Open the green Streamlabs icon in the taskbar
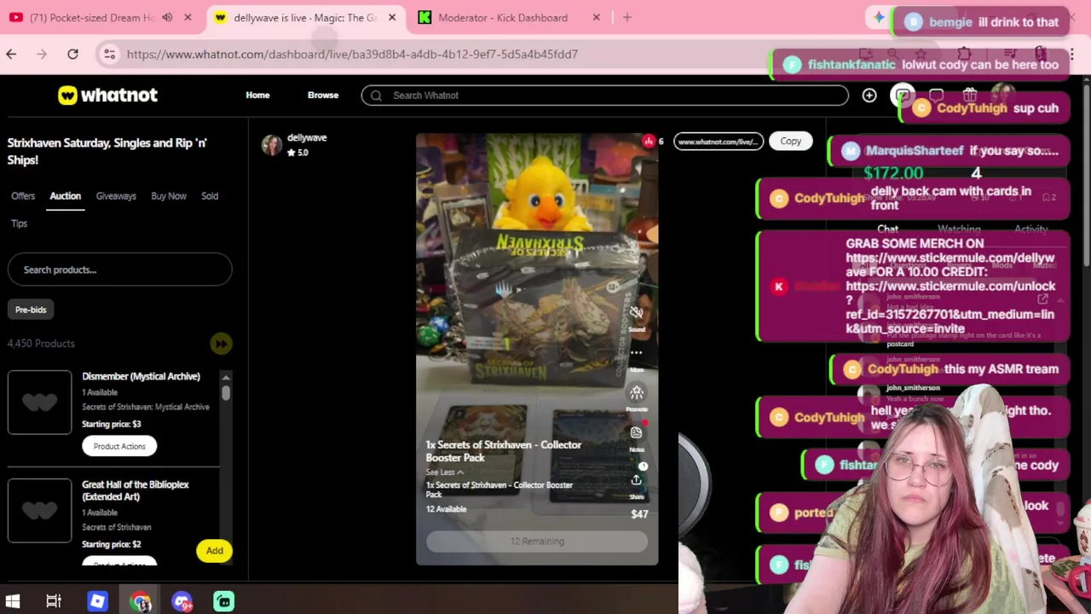 223,601
